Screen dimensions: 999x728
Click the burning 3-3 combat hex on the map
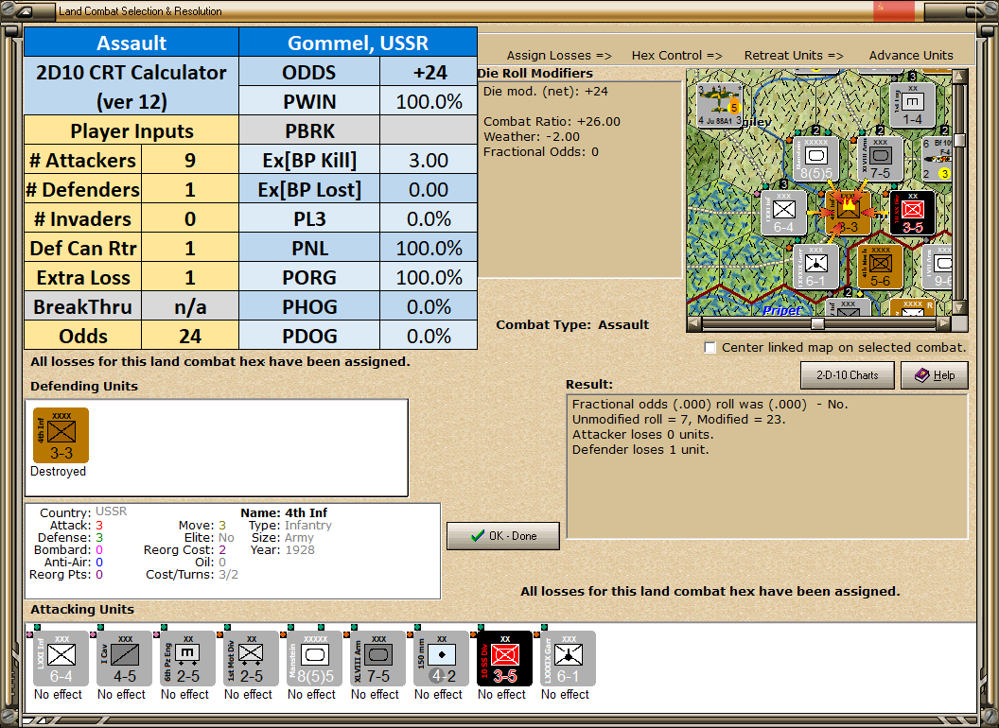point(848,214)
